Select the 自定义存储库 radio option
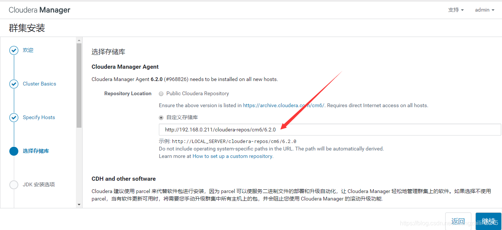 (x=161, y=118)
